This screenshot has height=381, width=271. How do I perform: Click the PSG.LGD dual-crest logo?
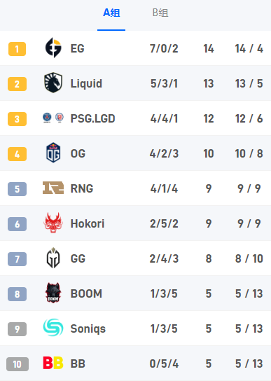(x=53, y=118)
